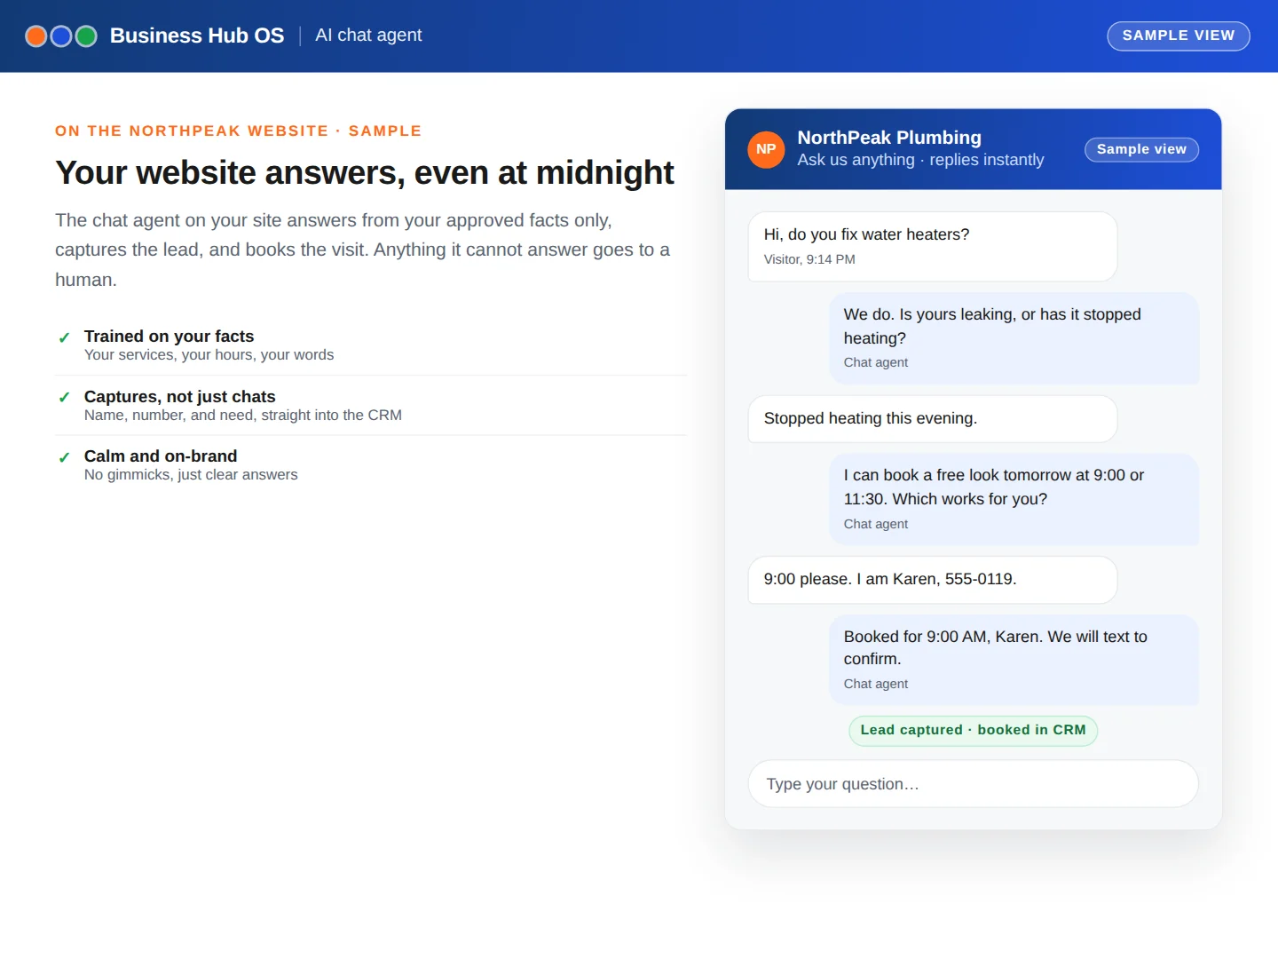This screenshot has width=1278, height=959.
Task: Click the Your website answers, even at midnight headline
Action: click(x=364, y=173)
